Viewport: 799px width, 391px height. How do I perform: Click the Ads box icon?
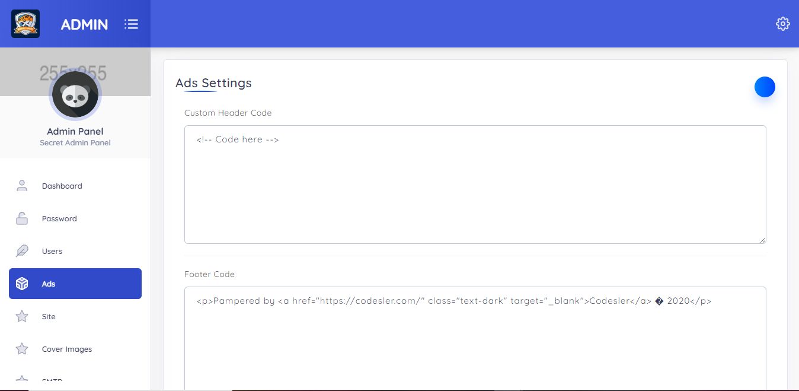[x=22, y=284]
